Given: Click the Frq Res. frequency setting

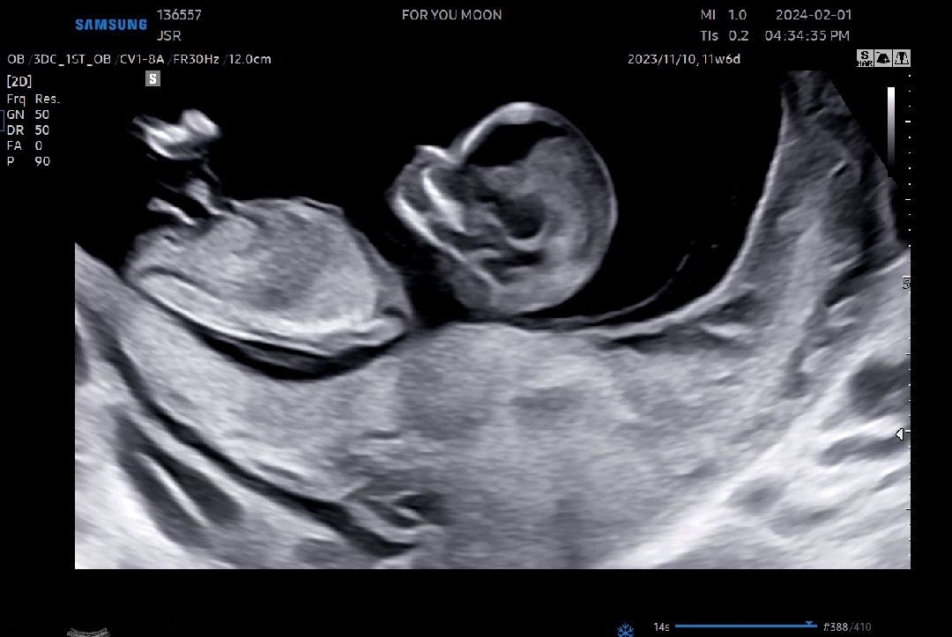Looking at the screenshot, I should coord(33,99).
